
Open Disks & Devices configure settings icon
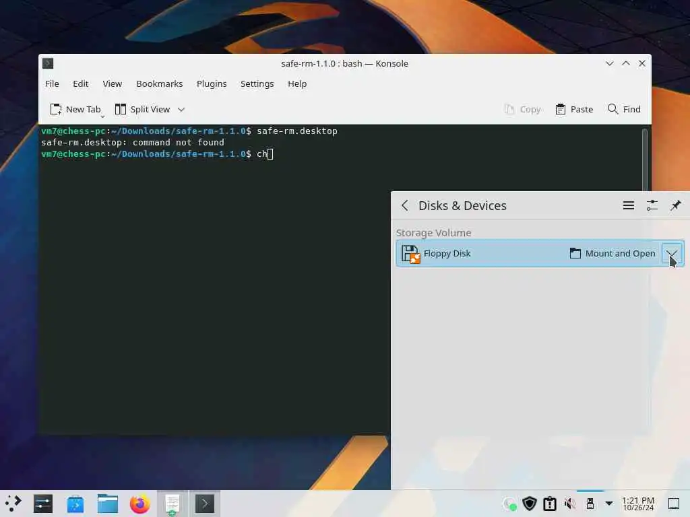click(652, 205)
